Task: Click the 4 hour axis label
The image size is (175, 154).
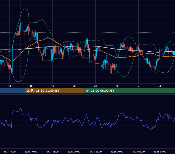Action: [160, 86]
